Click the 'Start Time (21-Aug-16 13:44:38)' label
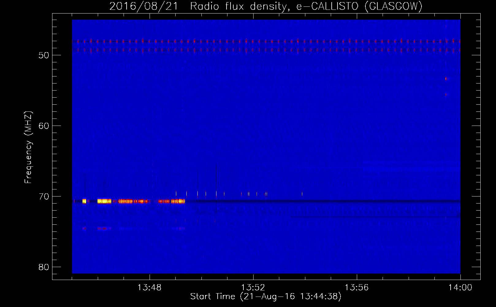Viewport: 496px width, 307px height. coord(266,297)
